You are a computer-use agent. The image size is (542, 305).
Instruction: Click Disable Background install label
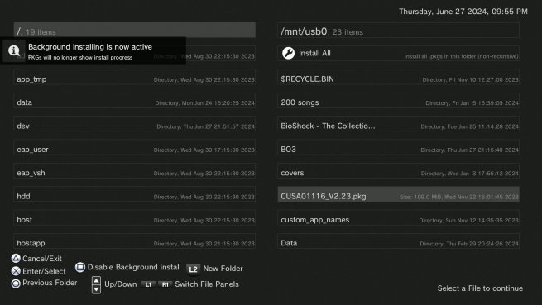point(134,267)
